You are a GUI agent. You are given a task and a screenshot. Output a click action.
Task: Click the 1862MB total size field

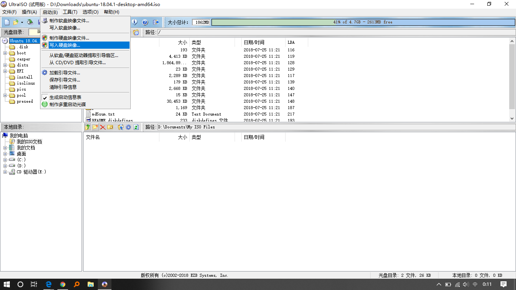click(x=201, y=22)
